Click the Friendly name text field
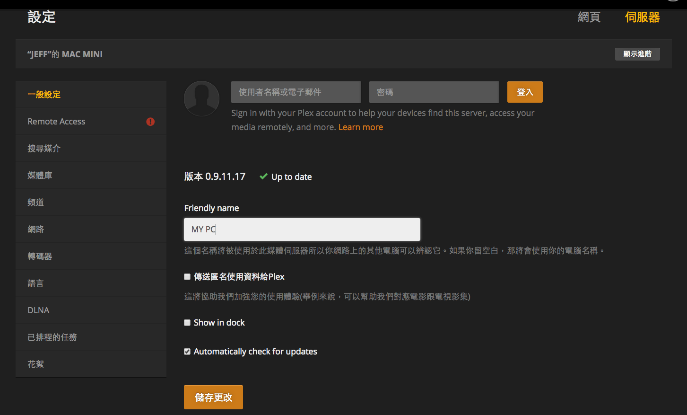 302,230
